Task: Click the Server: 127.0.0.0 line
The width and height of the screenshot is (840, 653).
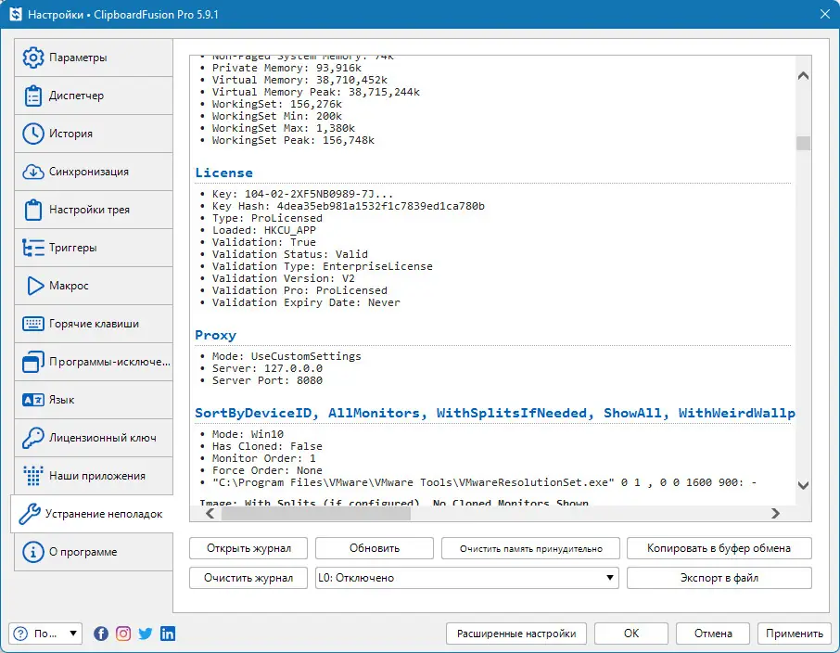Action: (x=267, y=368)
